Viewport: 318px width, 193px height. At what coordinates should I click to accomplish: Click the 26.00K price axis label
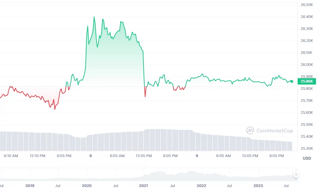(307, 65)
